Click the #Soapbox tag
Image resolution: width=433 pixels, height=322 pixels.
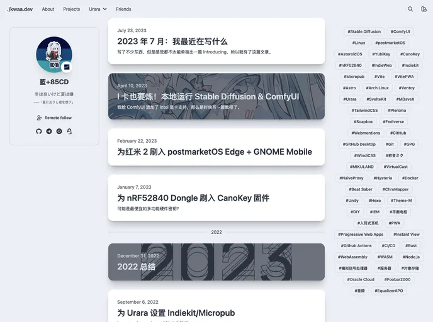coord(363,121)
